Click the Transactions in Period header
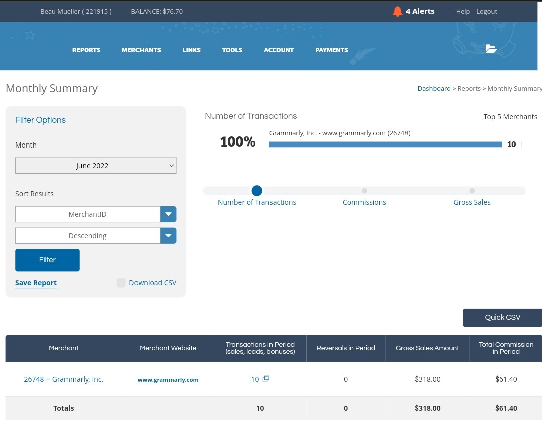542x431 pixels. click(260, 348)
